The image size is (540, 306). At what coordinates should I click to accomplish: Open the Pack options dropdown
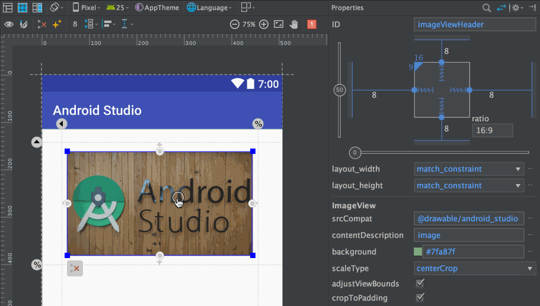(91, 24)
